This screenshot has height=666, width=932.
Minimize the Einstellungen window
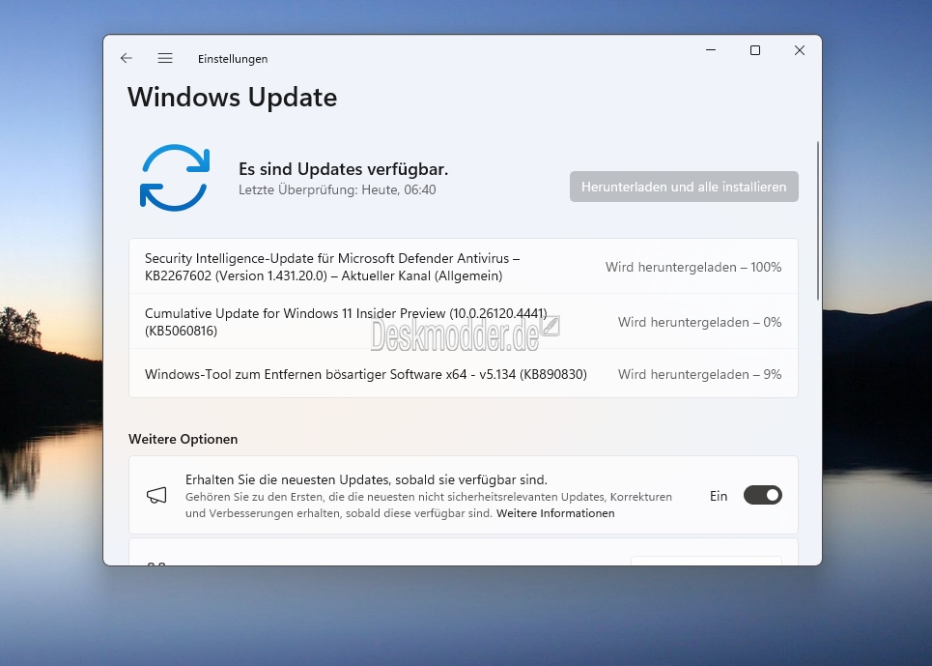(710, 50)
